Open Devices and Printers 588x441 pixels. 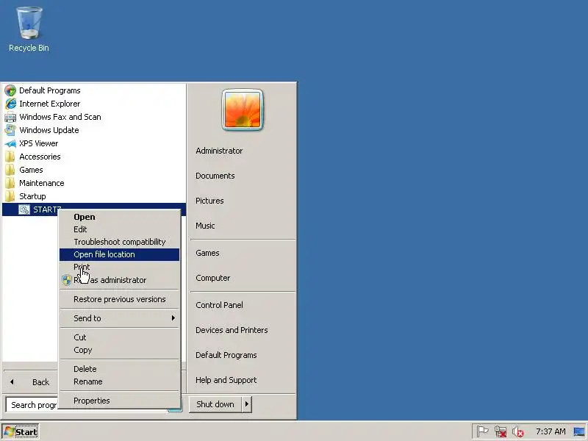232,330
